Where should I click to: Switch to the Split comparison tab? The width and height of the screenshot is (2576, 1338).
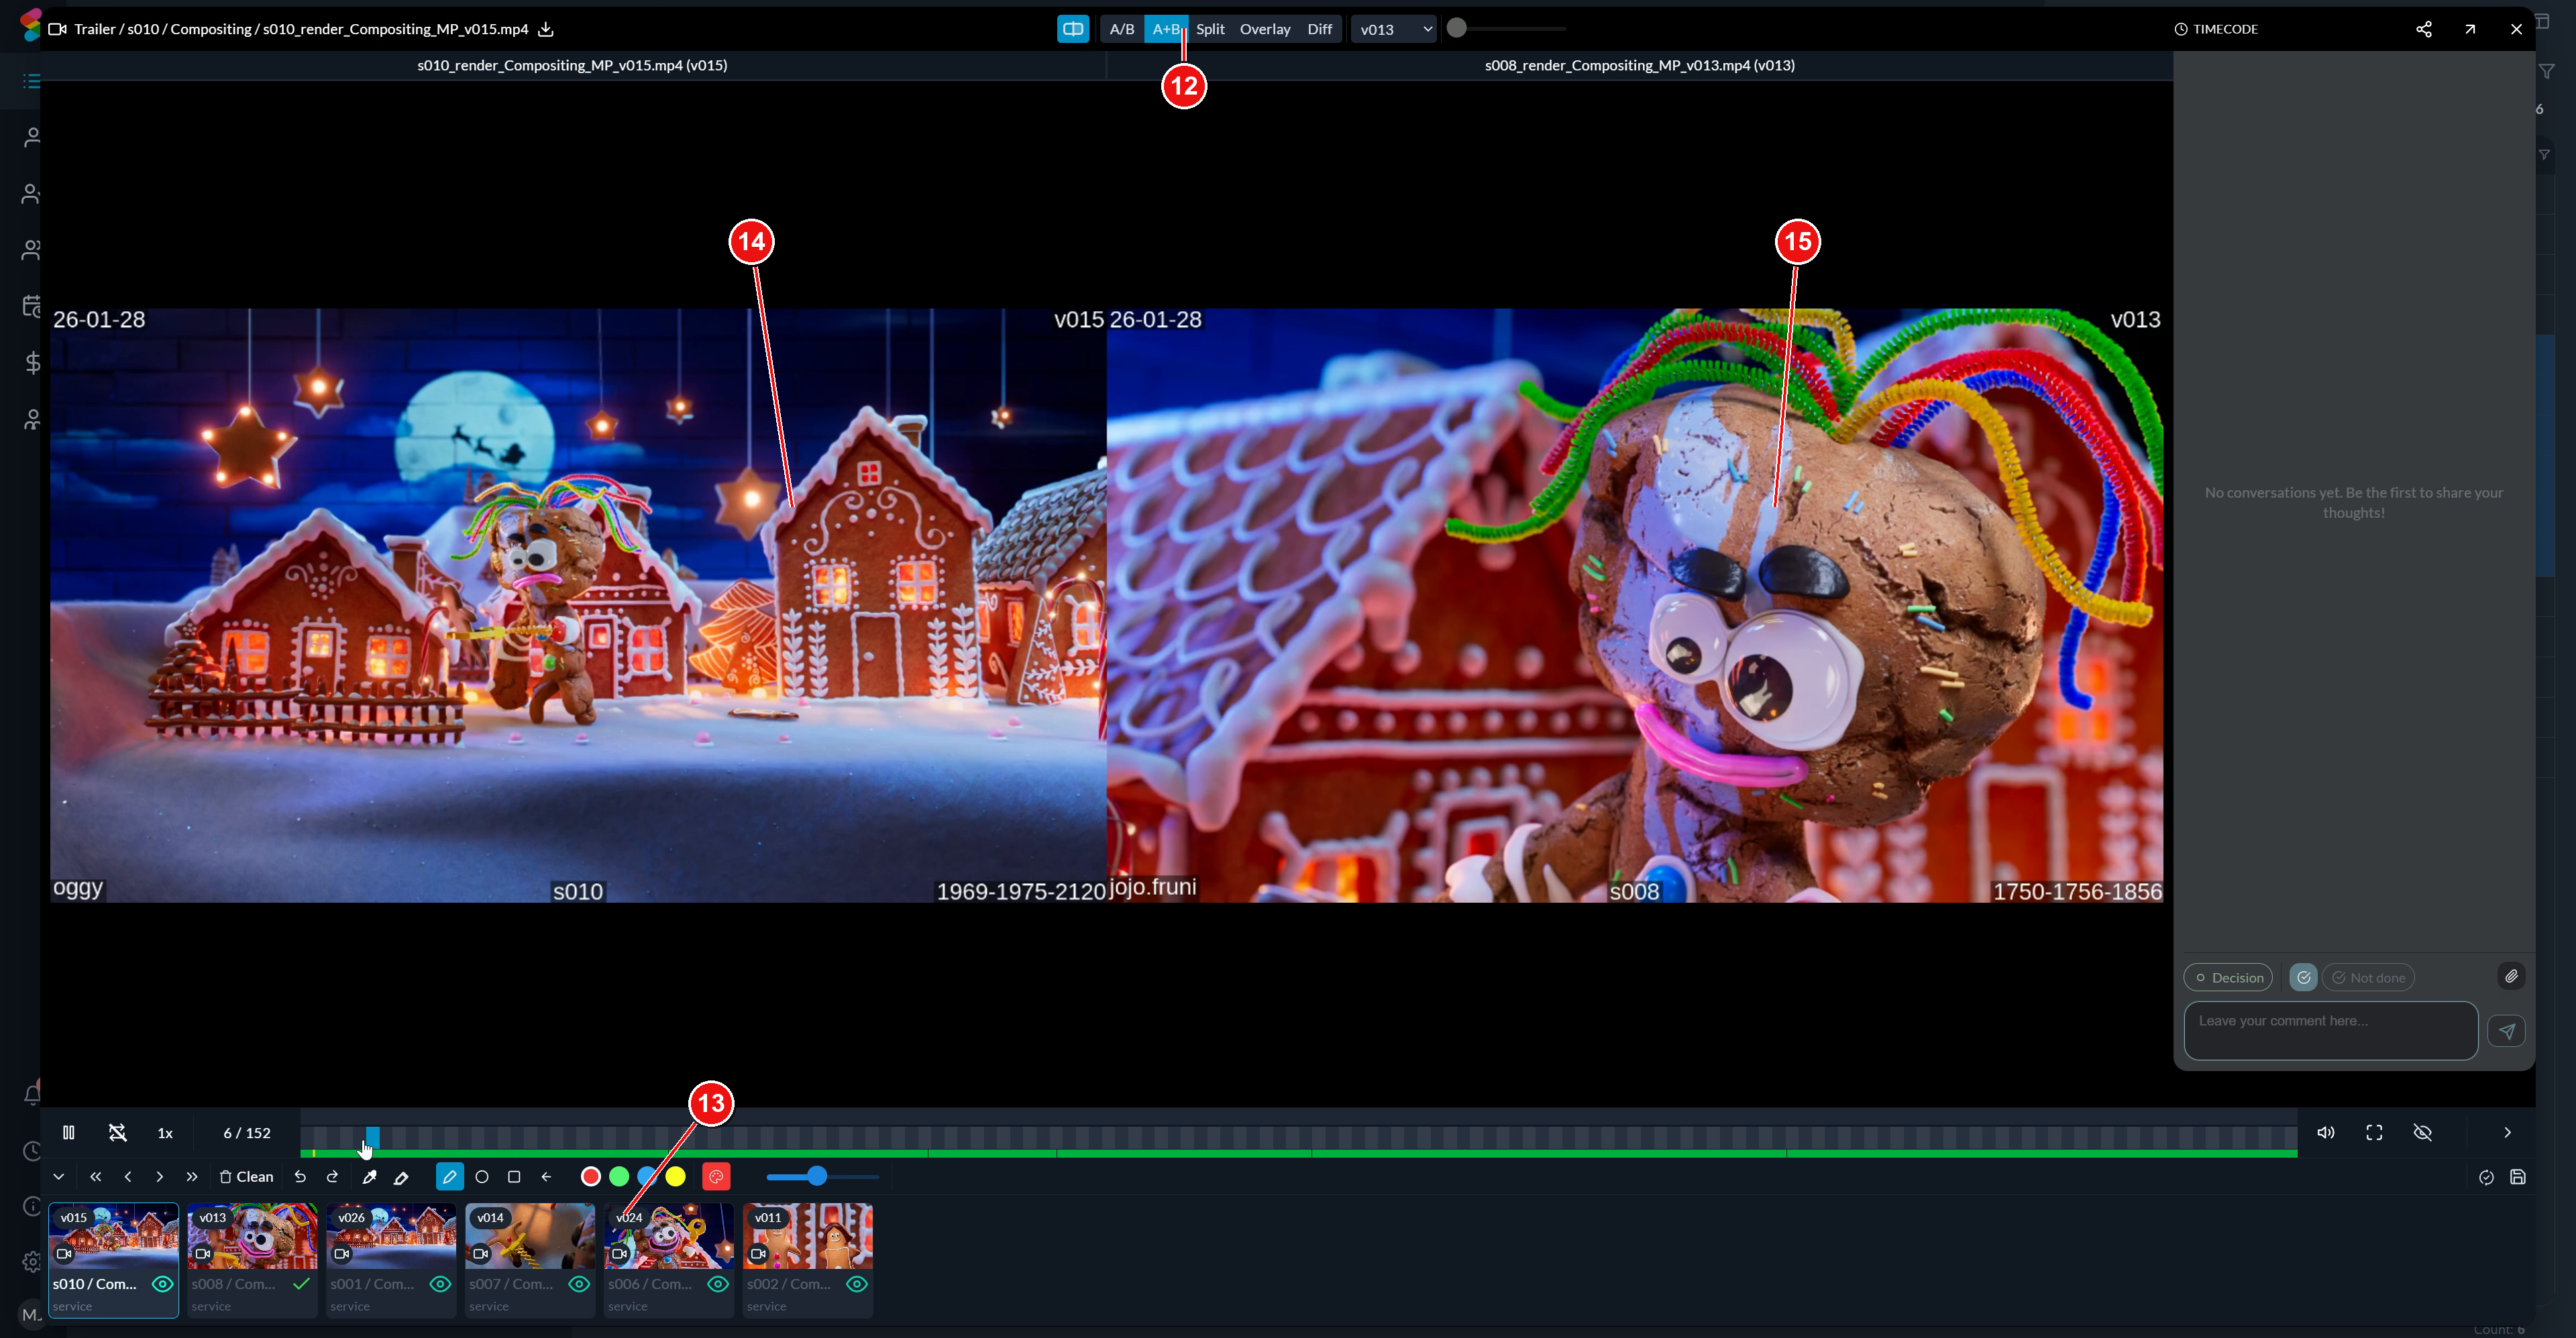coord(1210,29)
